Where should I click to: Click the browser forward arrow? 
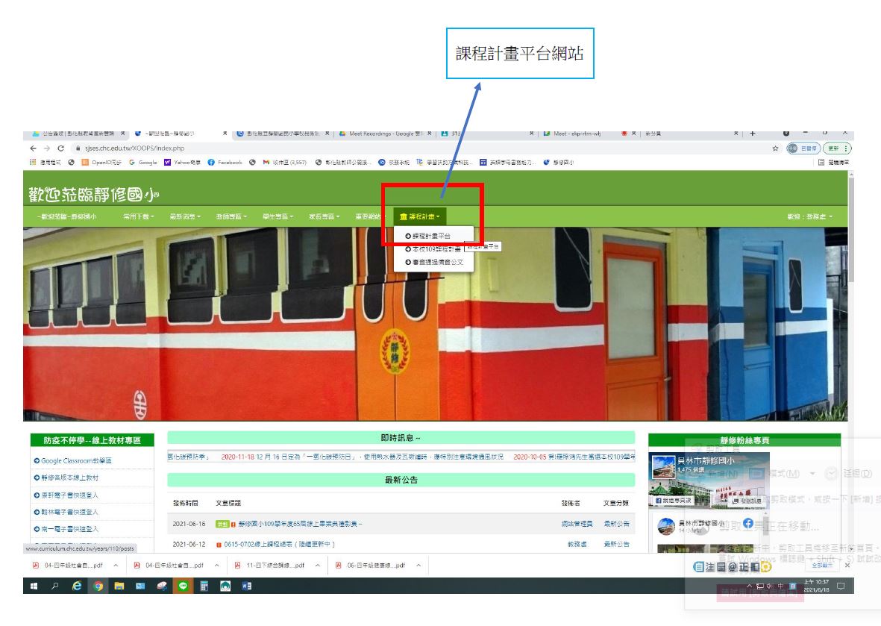47,148
